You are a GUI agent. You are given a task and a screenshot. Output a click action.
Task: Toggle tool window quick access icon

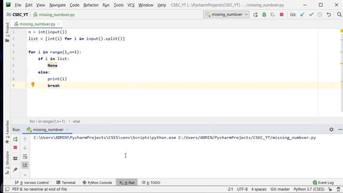coord(7,189)
